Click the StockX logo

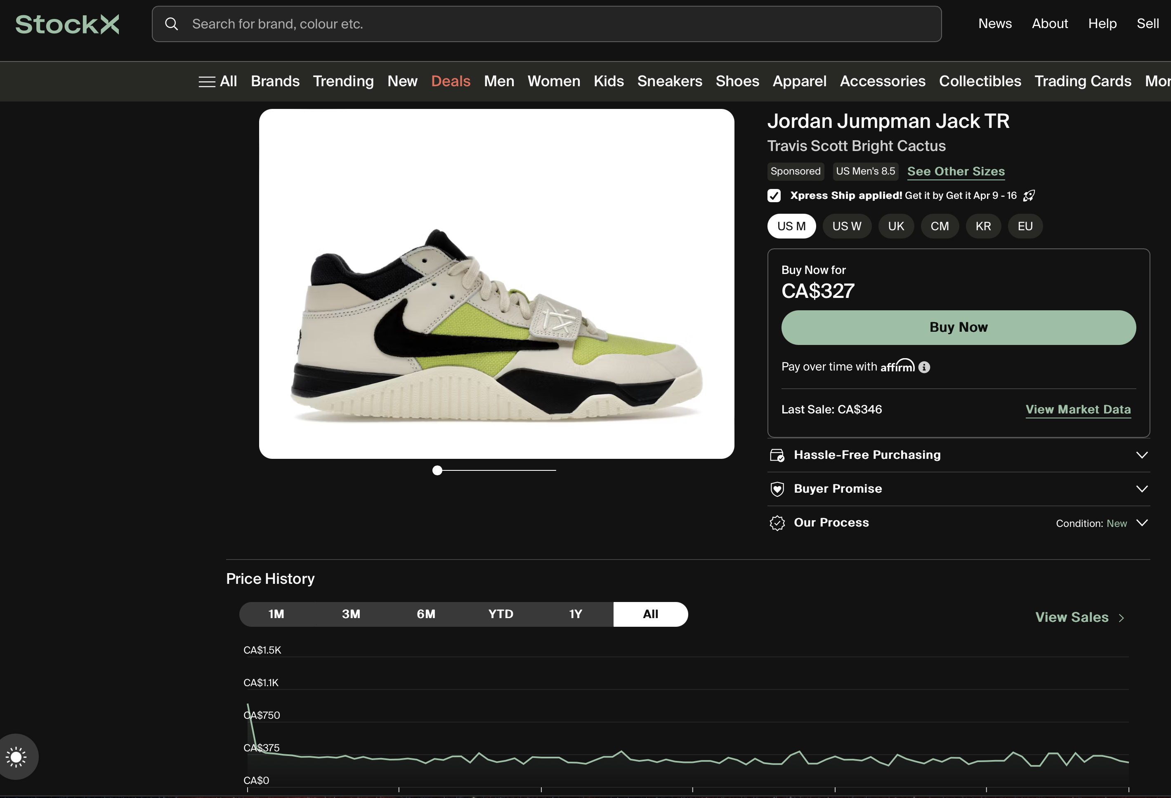point(67,24)
